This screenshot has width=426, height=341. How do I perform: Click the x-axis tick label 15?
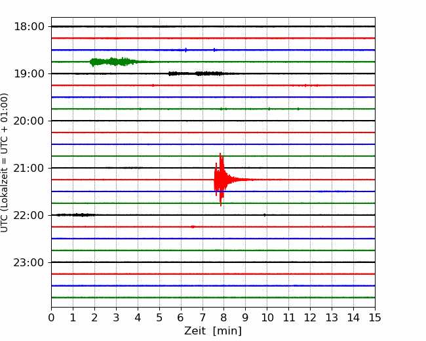click(375, 317)
